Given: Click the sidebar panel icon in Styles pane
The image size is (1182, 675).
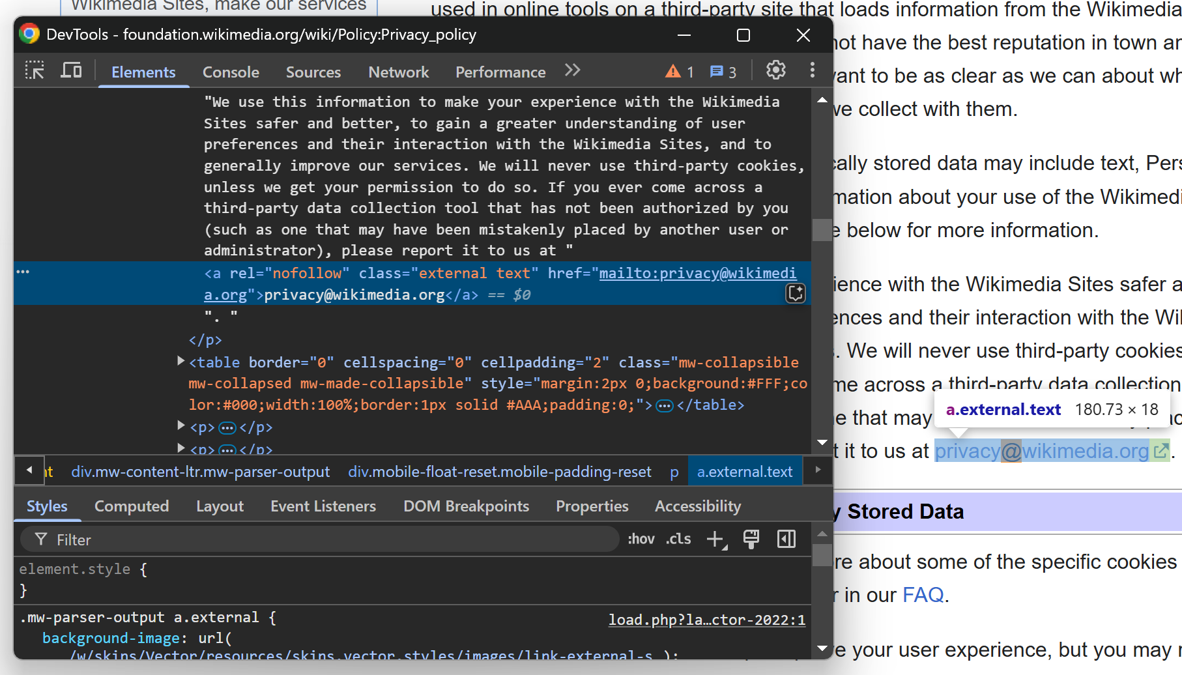Looking at the screenshot, I should 786,539.
